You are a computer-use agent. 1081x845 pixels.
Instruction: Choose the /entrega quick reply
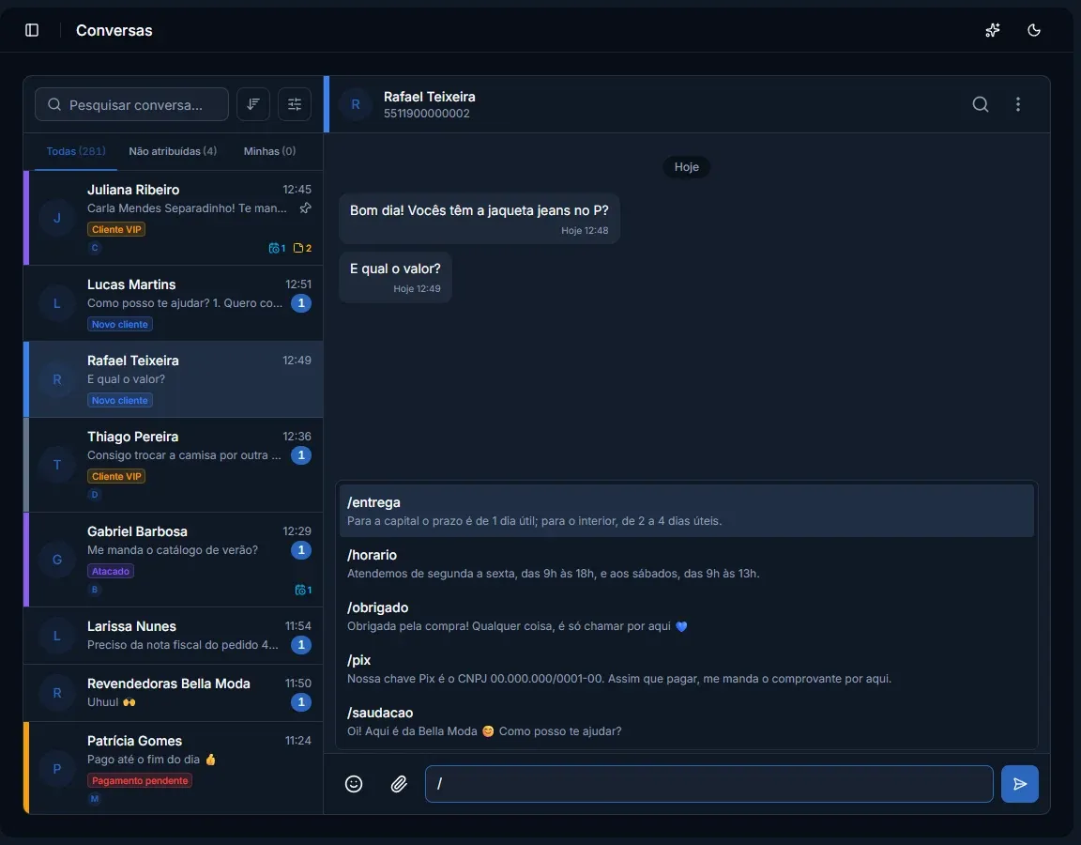687,511
